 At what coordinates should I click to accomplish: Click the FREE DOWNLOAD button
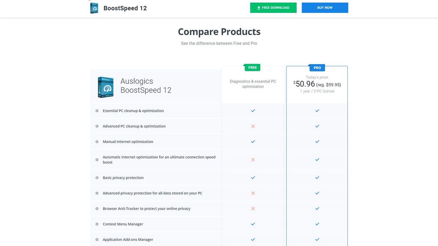273,7
